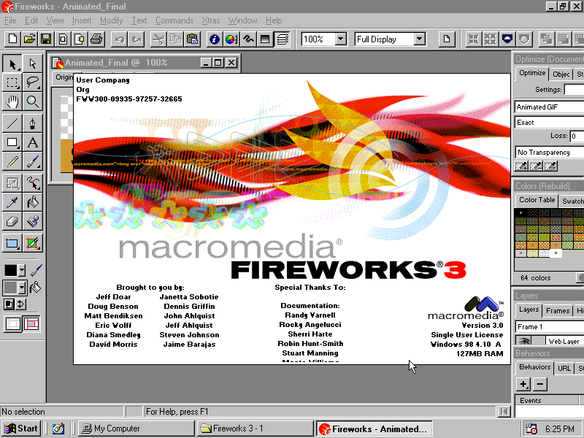Screen dimensions: 584x438
Task: Switch to the Swatch tab
Action: pos(572,201)
